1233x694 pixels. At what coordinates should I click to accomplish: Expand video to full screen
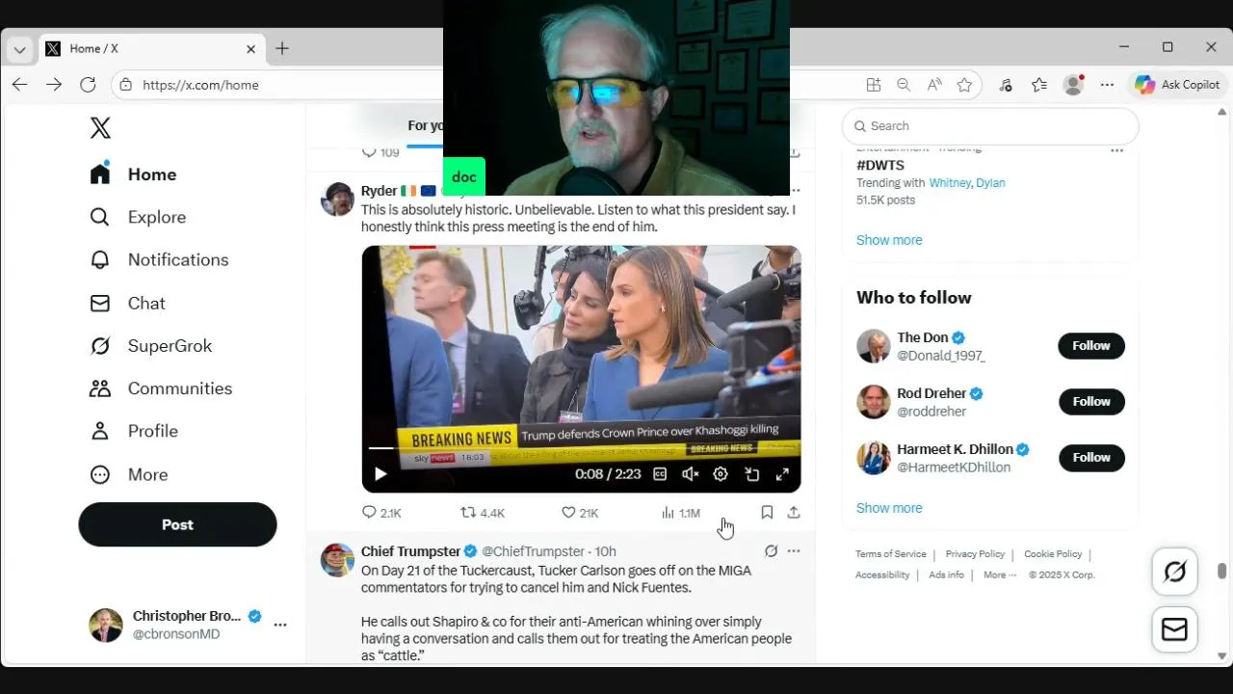click(x=782, y=474)
